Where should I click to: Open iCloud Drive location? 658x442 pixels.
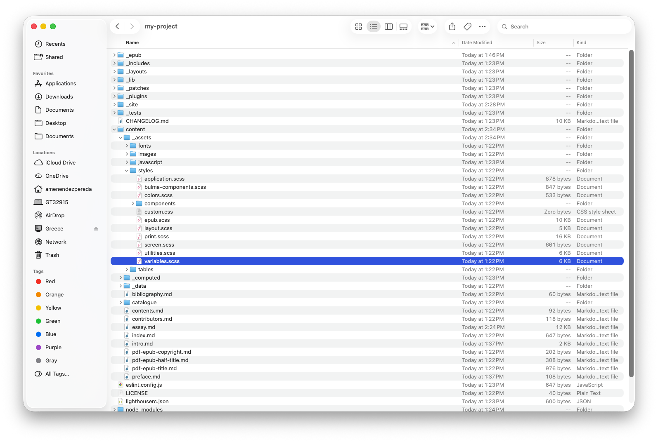click(60, 163)
